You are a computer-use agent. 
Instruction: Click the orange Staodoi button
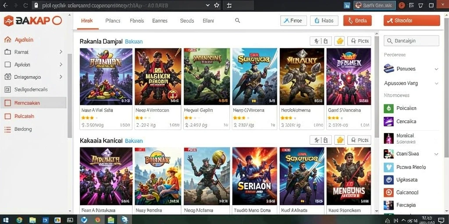412,21
